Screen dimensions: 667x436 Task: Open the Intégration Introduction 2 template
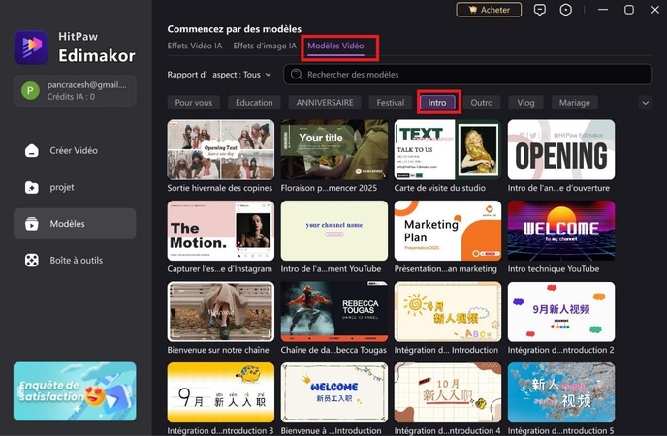tap(561, 311)
